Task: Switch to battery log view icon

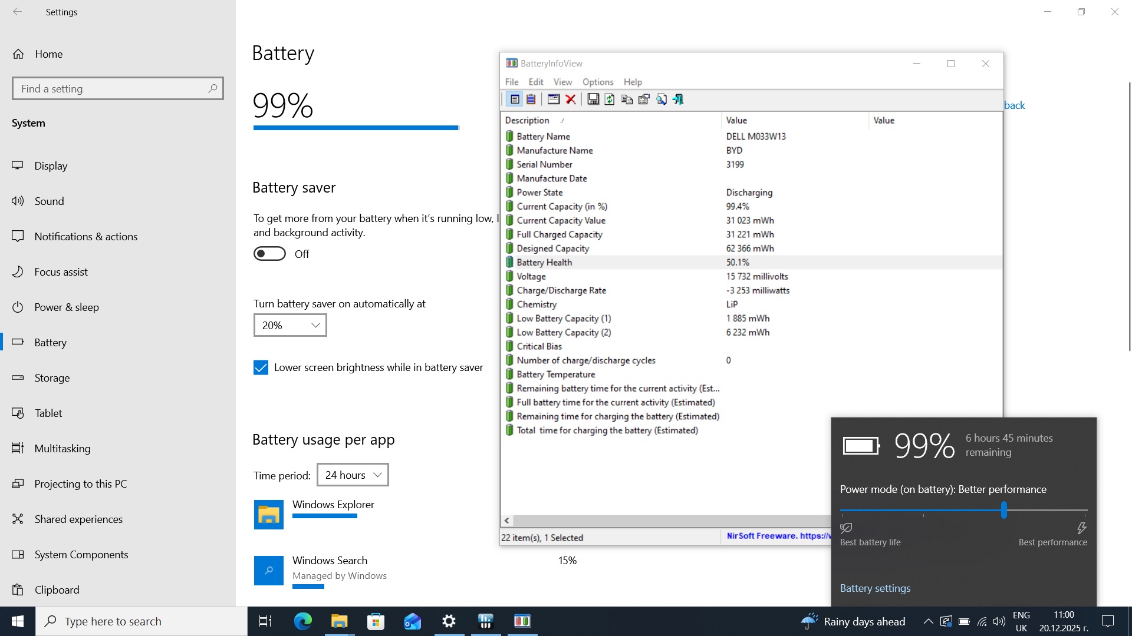Action: click(x=531, y=99)
